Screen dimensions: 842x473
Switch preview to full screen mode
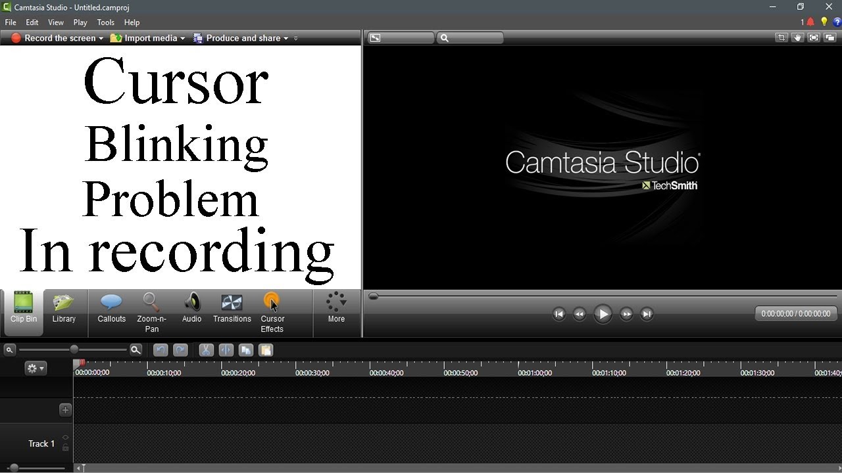click(x=814, y=37)
